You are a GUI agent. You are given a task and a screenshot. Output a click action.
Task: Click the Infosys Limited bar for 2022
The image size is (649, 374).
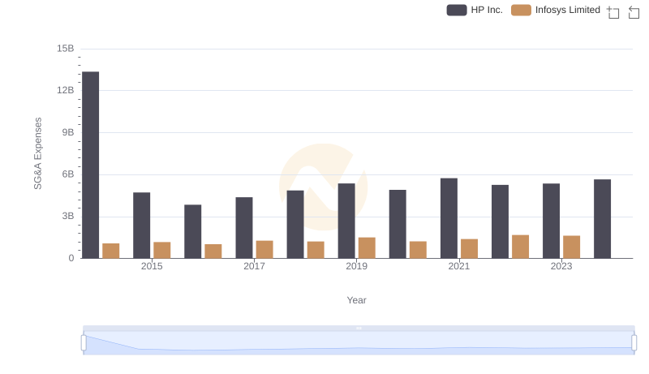tap(520, 247)
